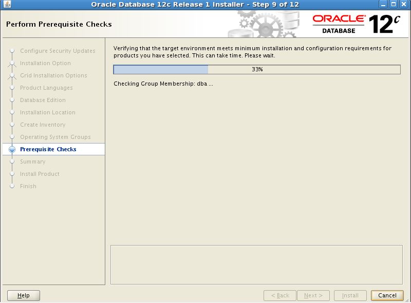Select the Finish step

click(x=28, y=186)
